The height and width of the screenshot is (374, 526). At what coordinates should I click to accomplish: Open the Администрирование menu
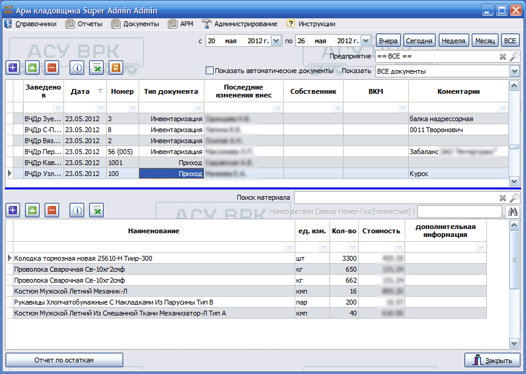click(x=240, y=24)
